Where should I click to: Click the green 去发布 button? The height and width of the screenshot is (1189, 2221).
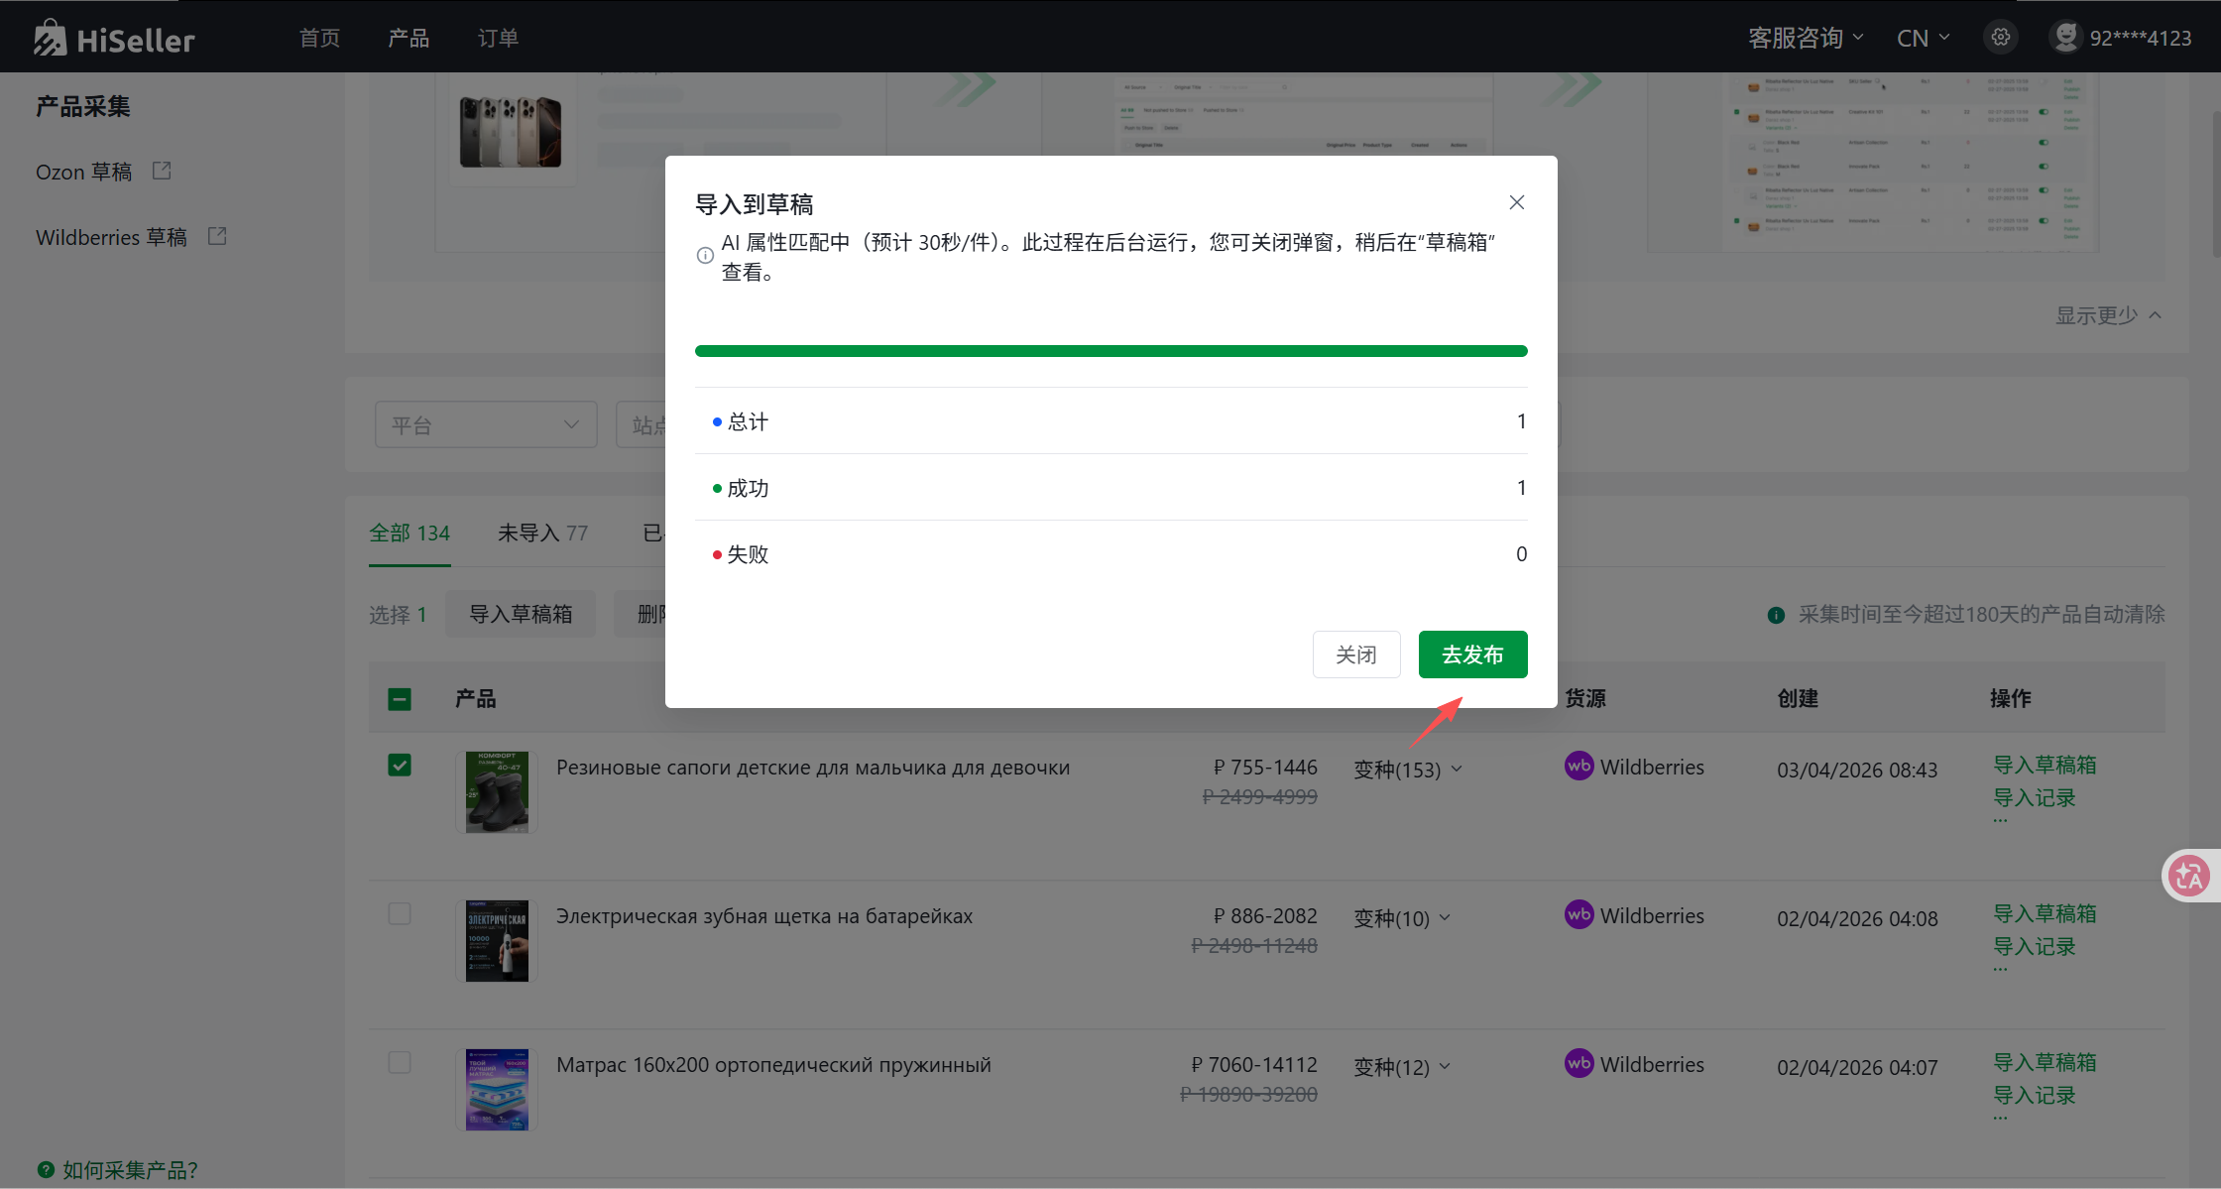1472,654
